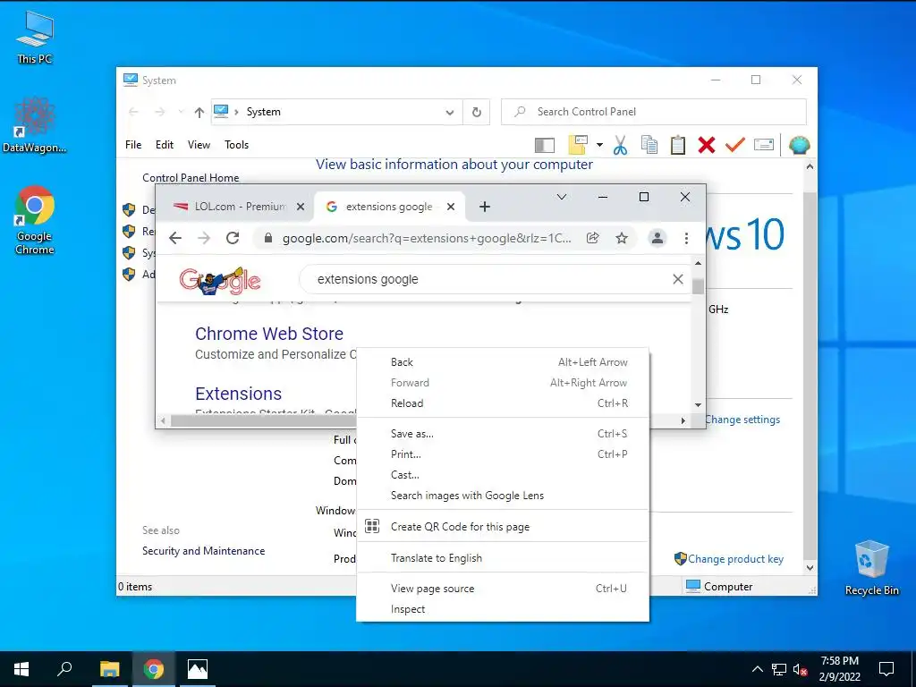The height and width of the screenshot is (687, 916).
Task: Click Security and Maintenance link
Action: (x=203, y=551)
